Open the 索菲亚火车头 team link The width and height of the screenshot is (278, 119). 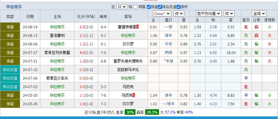[x=57, y=78]
